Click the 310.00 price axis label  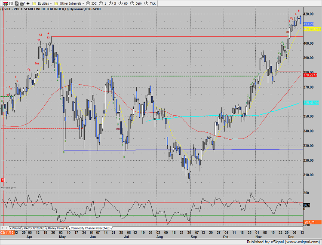point(308,175)
